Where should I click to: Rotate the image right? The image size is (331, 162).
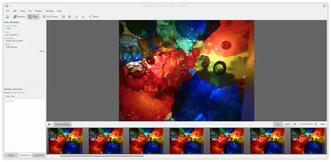[83, 17]
